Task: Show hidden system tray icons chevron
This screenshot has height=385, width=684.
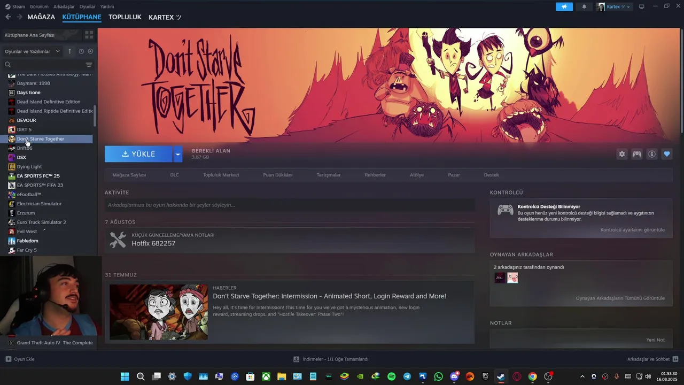Action: coord(582,376)
